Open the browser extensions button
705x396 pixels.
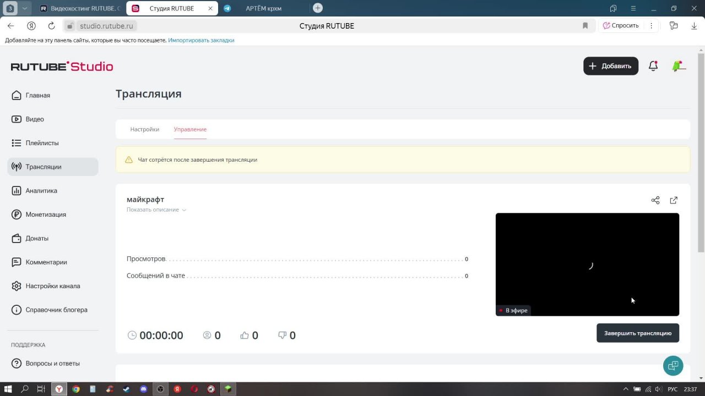tap(674, 26)
